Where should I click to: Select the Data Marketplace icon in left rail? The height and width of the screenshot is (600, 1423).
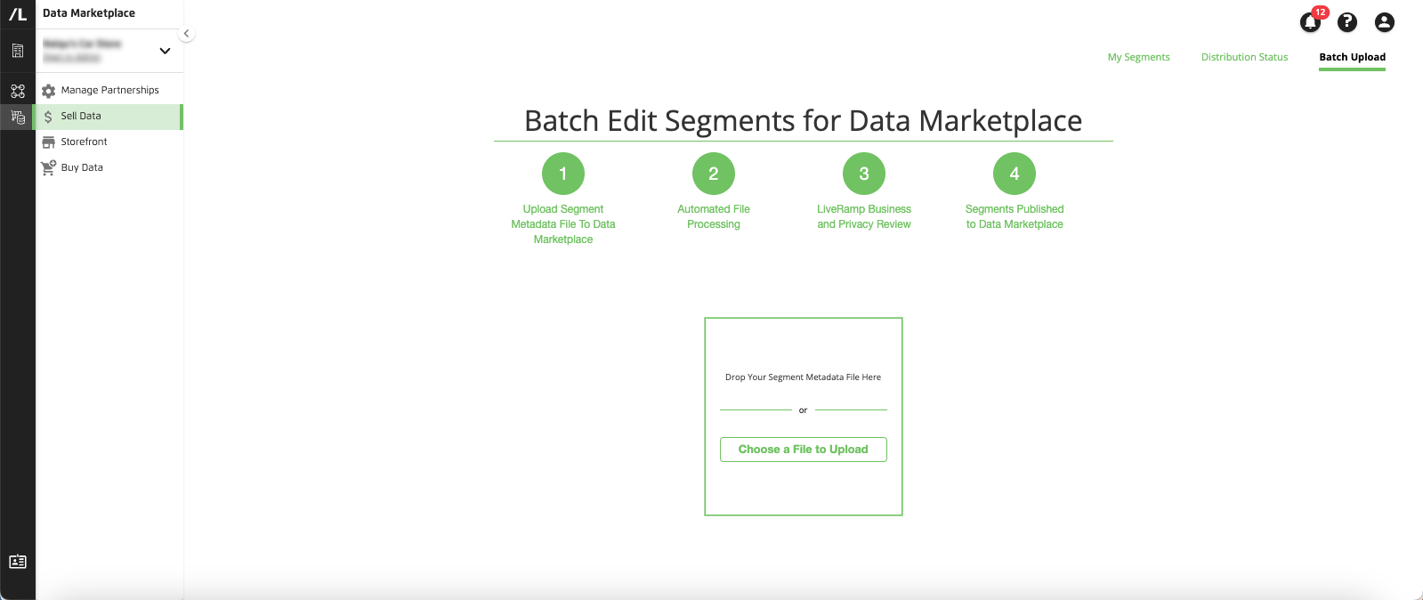(18, 117)
